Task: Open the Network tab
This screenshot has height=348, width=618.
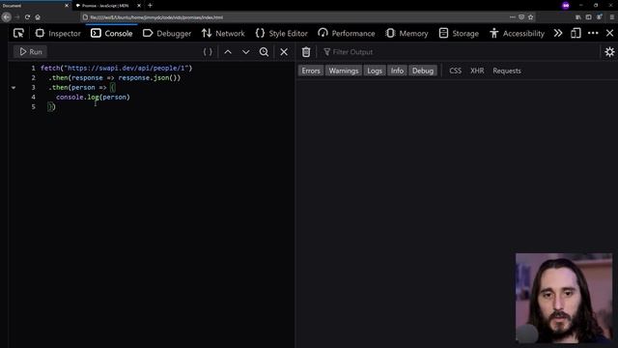Action: coord(223,34)
